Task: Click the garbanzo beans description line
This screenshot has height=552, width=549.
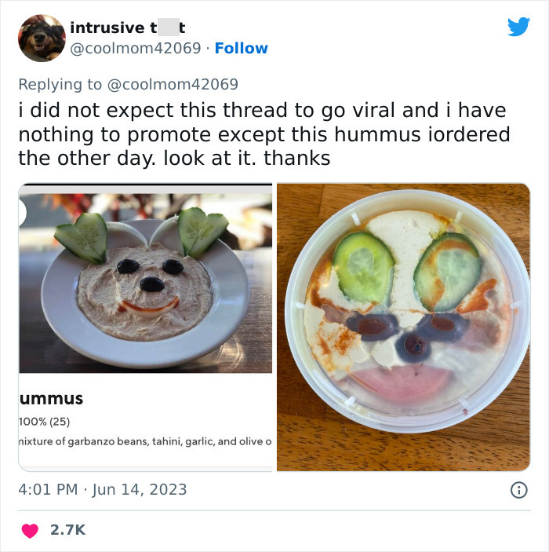Action: 145,441
